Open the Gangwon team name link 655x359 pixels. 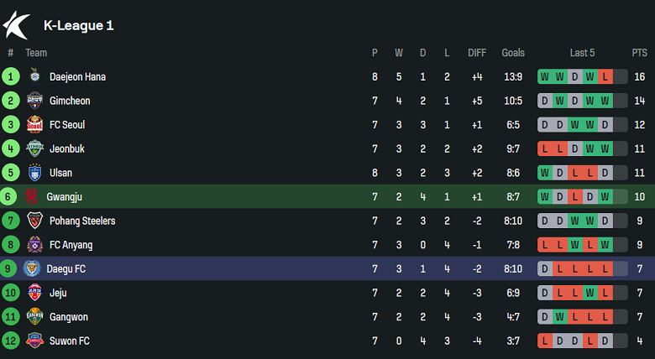coord(68,317)
